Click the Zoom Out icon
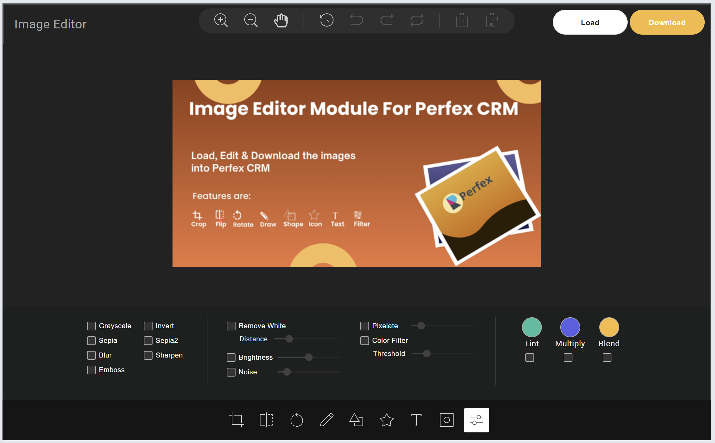The height and width of the screenshot is (443, 715). [250, 21]
